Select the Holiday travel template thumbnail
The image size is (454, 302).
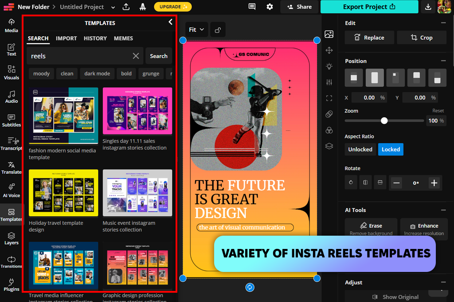[63, 193]
